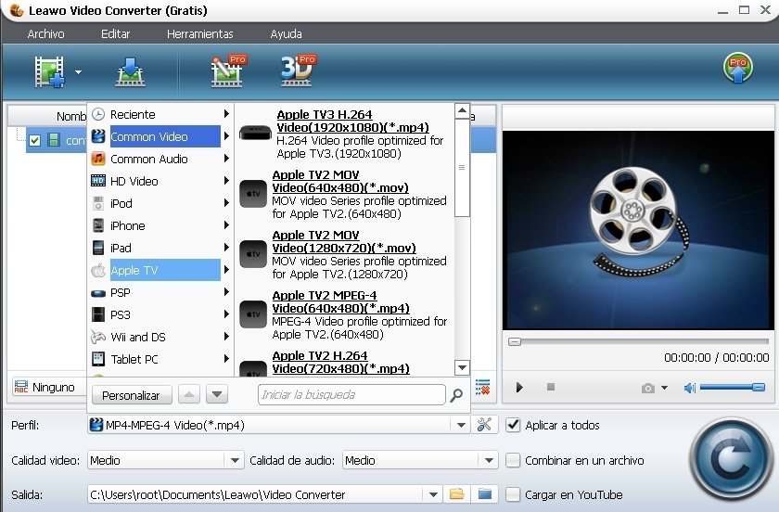Click the move down arrow button
This screenshot has width=779, height=512.
[217, 395]
